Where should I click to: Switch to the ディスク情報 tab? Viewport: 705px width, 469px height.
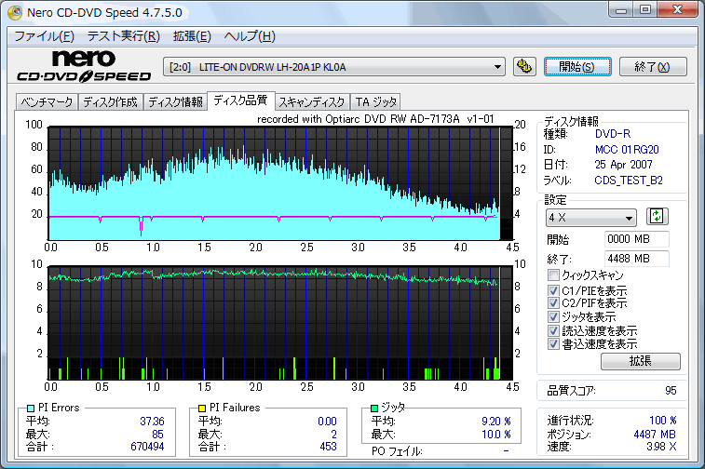click(x=175, y=102)
